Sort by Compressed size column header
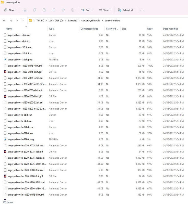The height and width of the screenshot is (204, 188). click(x=89, y=29)
